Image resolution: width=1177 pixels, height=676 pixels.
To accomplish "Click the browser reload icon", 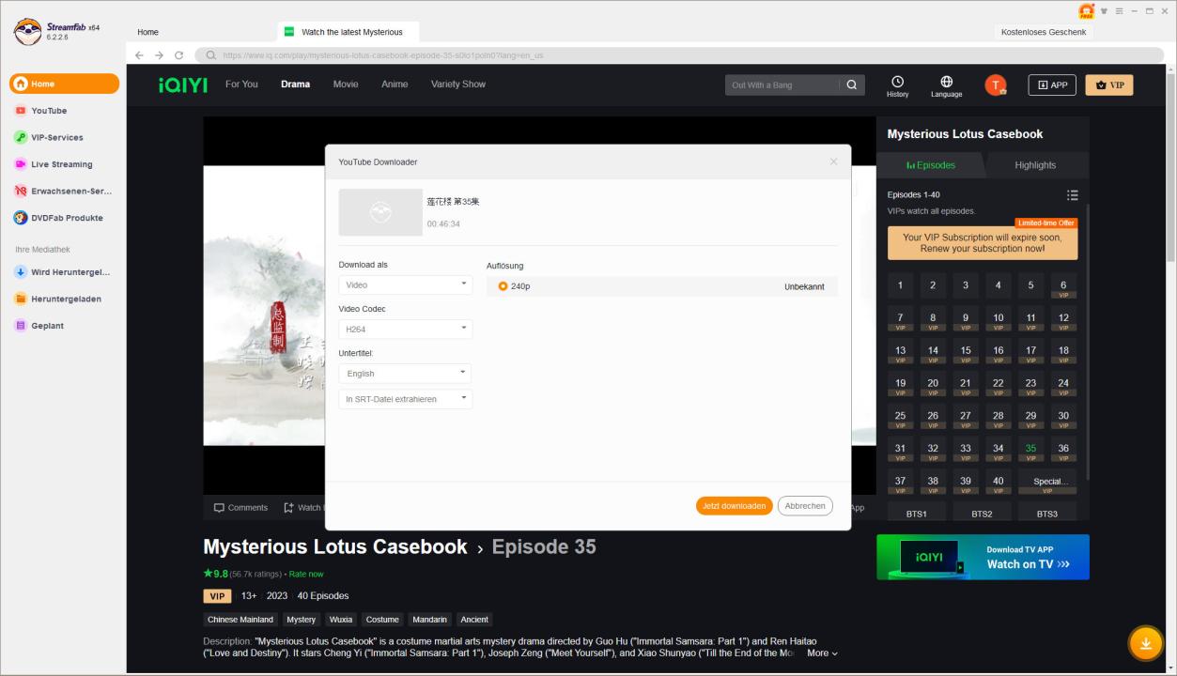I will (x=178, y=55).
